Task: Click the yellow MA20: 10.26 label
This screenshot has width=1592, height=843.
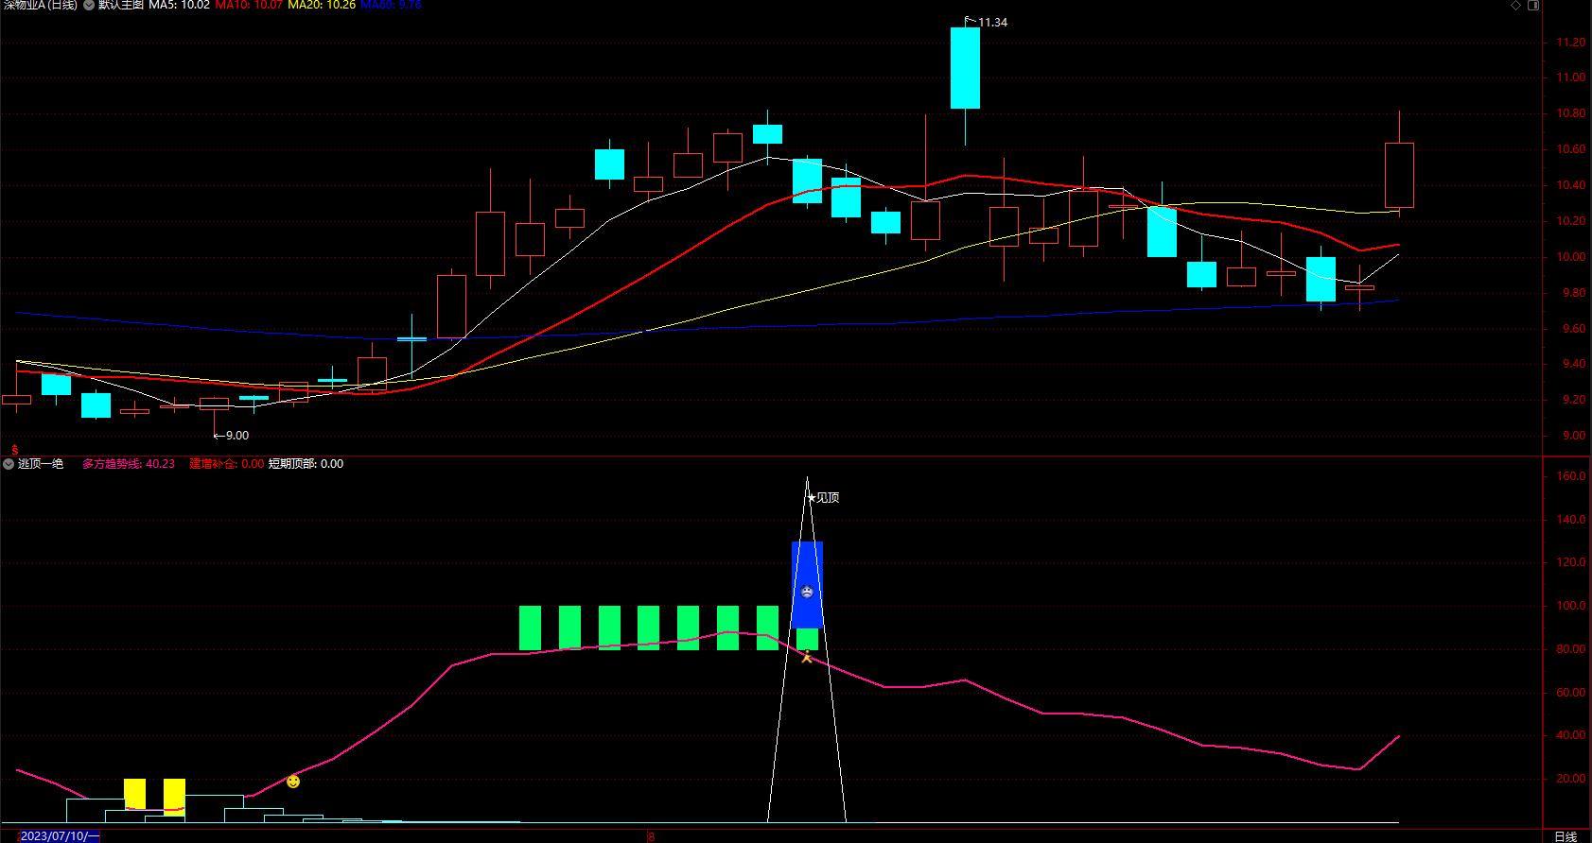Action: 322,5
